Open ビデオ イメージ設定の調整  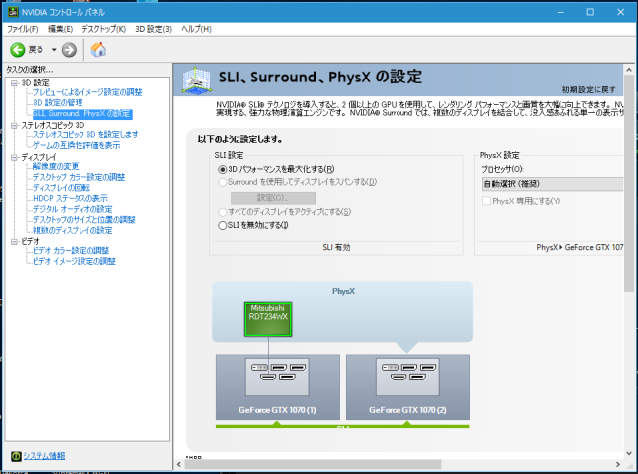tap(75, 261)
